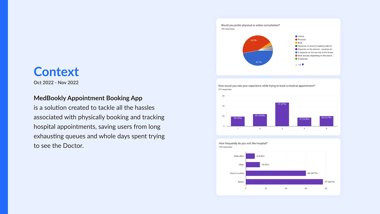Click the blue Online legend dot
Image resolution: width=380 pixels, height=214 pixels.
pos(296,36)
